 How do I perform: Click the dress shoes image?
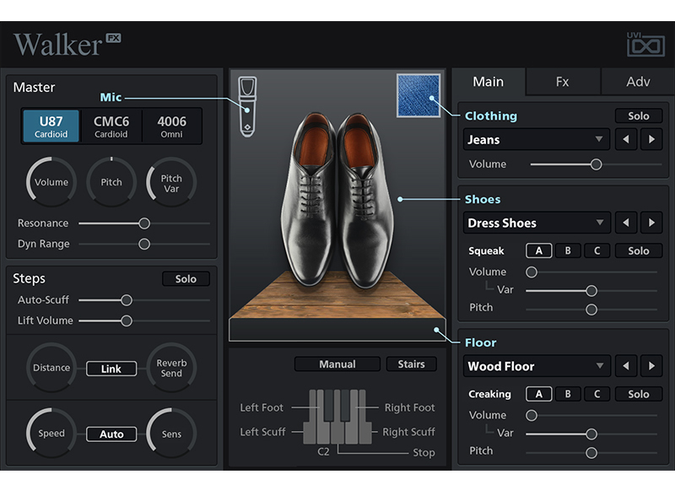pos(337,200)
